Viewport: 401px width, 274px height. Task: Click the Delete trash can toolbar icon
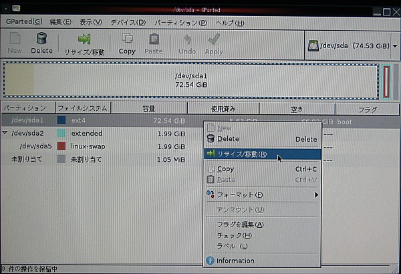coord(41,38)
